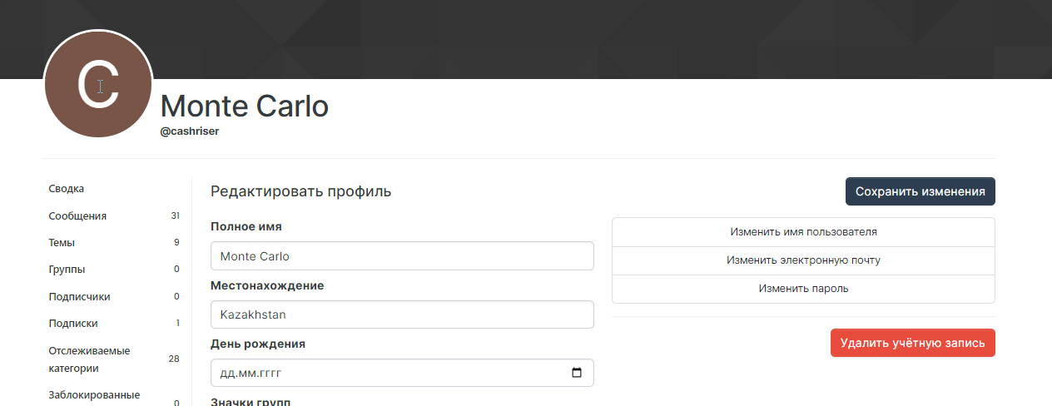The width and height of the screenshot is (1052, 406).
Task: Open Сводка in the sidebar
Action: [67, 189]
